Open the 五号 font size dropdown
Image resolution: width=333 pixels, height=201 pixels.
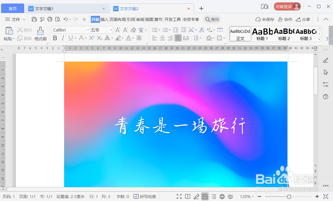tap(110, 30)
